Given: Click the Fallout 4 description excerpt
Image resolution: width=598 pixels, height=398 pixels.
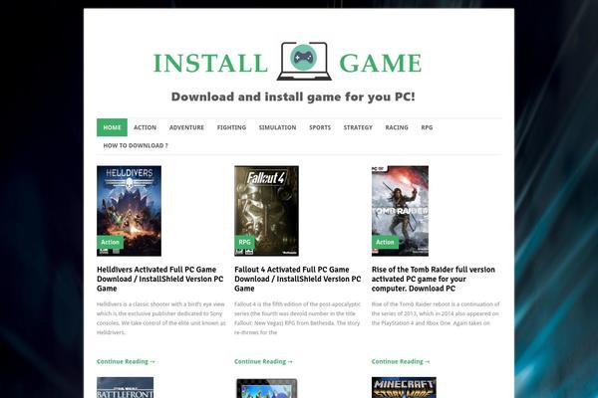Looking at the screenshot, I should (x=297, y=318).
